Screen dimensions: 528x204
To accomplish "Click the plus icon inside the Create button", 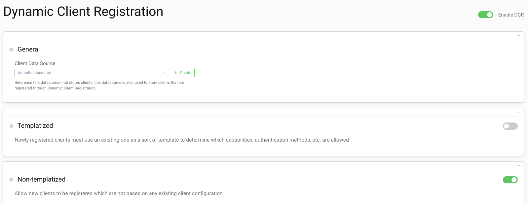I will [x=176, y=73].
